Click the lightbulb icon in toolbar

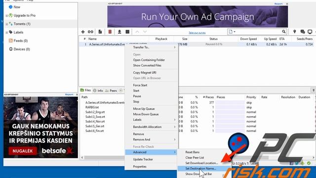click(x=295, y=32)
